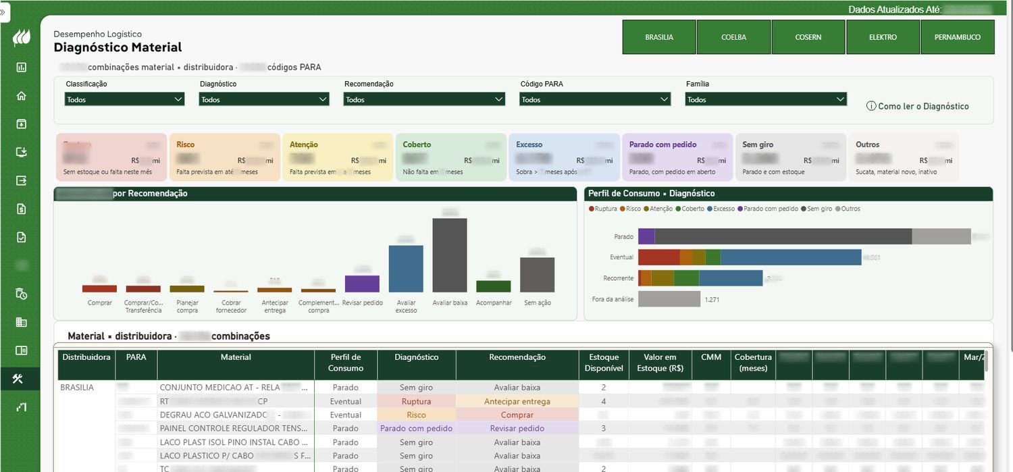Open the exit-arrow sidebar icon

click(21, 180)
